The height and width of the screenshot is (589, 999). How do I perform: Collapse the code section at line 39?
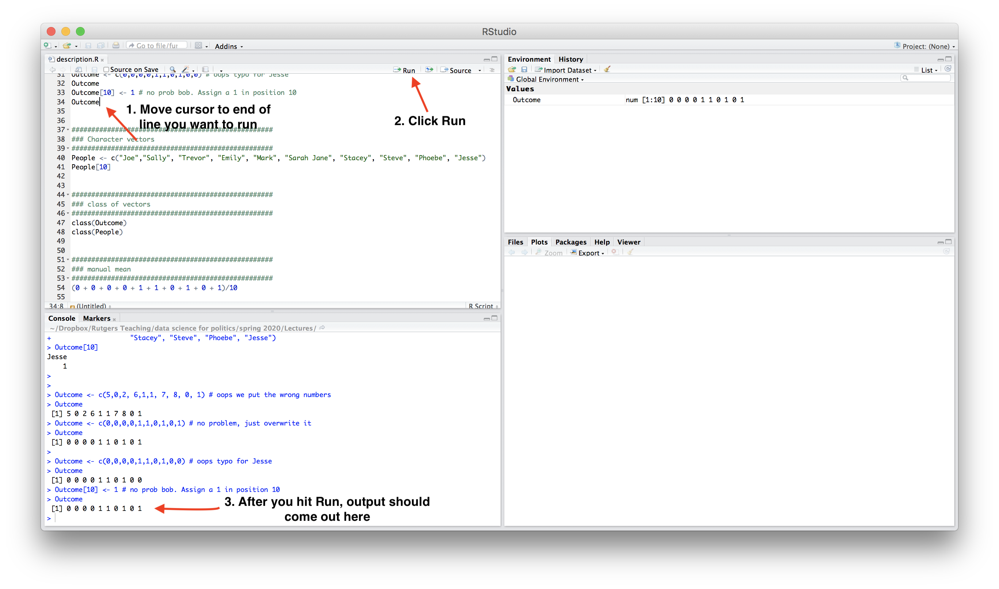(68, 149)
